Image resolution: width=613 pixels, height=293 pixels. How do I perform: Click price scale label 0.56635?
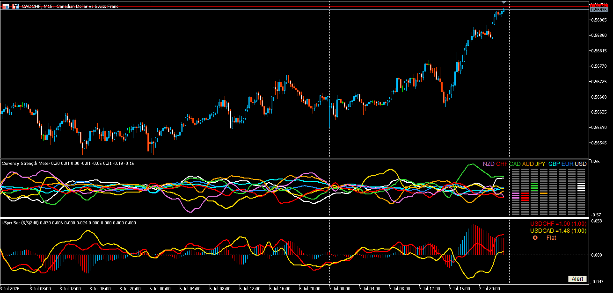tap(598, 112)
